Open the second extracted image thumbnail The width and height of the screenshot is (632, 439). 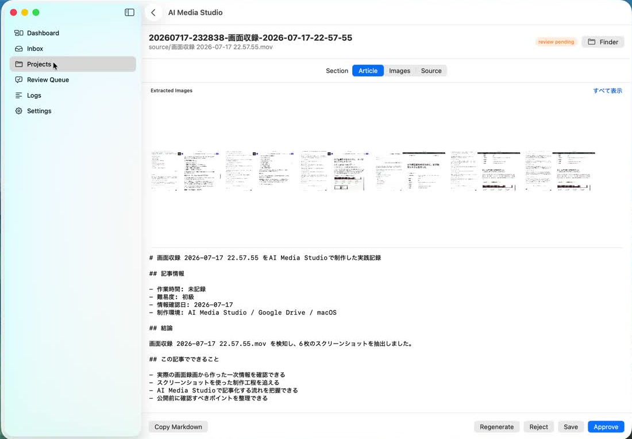260,171
